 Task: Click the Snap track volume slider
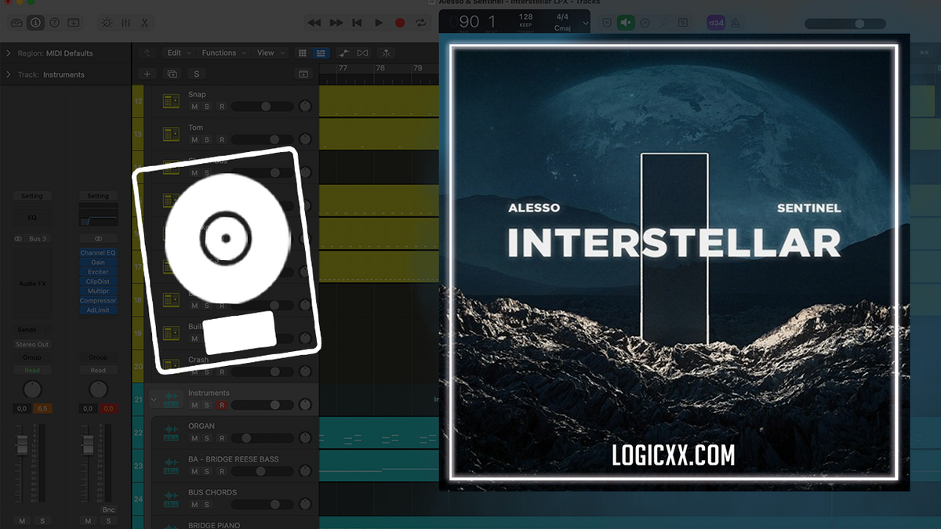tap(262, 107)
